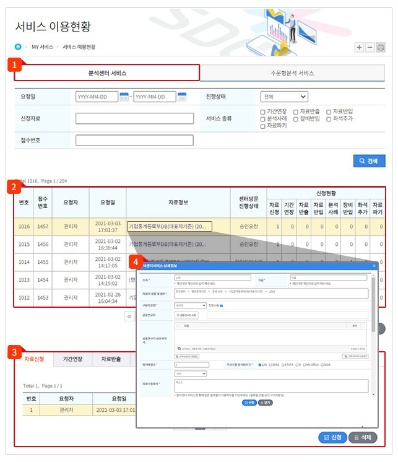The image size is (398, 462).
Task: Toggle 자료반출 checkbox in search filter
Action: point(295,112)
